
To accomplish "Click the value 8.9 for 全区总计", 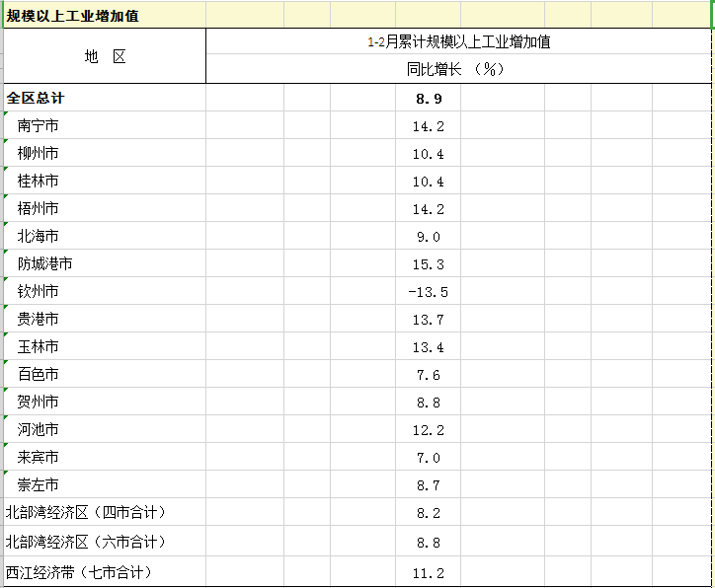I will [x=429, y=99].
